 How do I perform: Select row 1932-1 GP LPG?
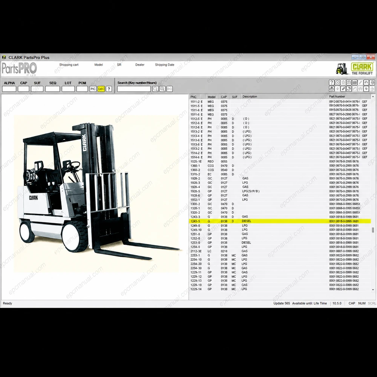pyautogui.click(x=280, y=200)
